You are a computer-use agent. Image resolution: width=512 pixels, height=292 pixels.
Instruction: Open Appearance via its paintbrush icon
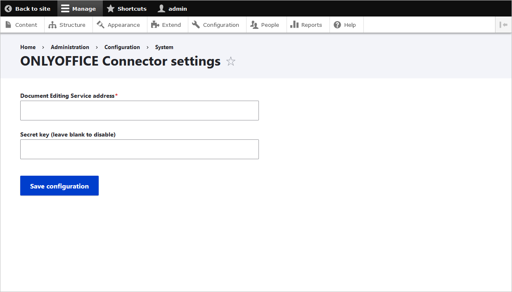coord(100,24)
